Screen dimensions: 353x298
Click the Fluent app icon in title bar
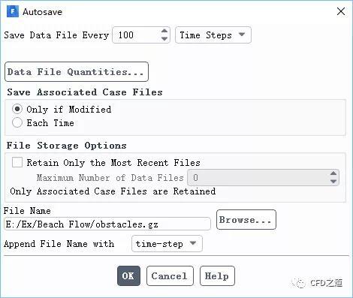click(13, 11)
